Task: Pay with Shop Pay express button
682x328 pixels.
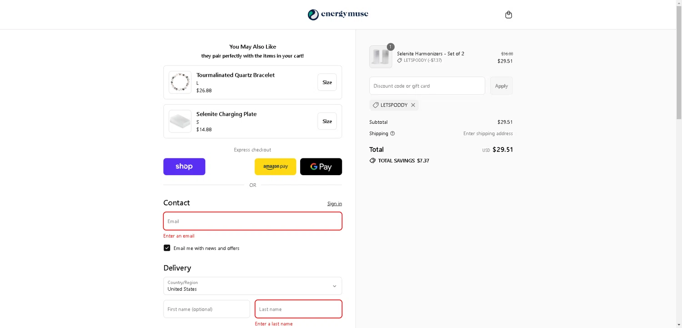Action: [184, 166]
